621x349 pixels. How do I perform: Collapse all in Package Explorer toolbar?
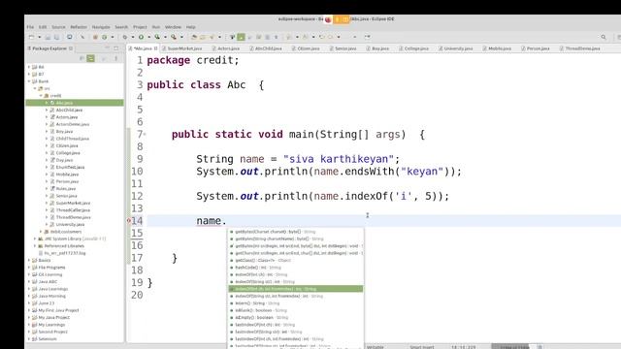click(82, 58)
